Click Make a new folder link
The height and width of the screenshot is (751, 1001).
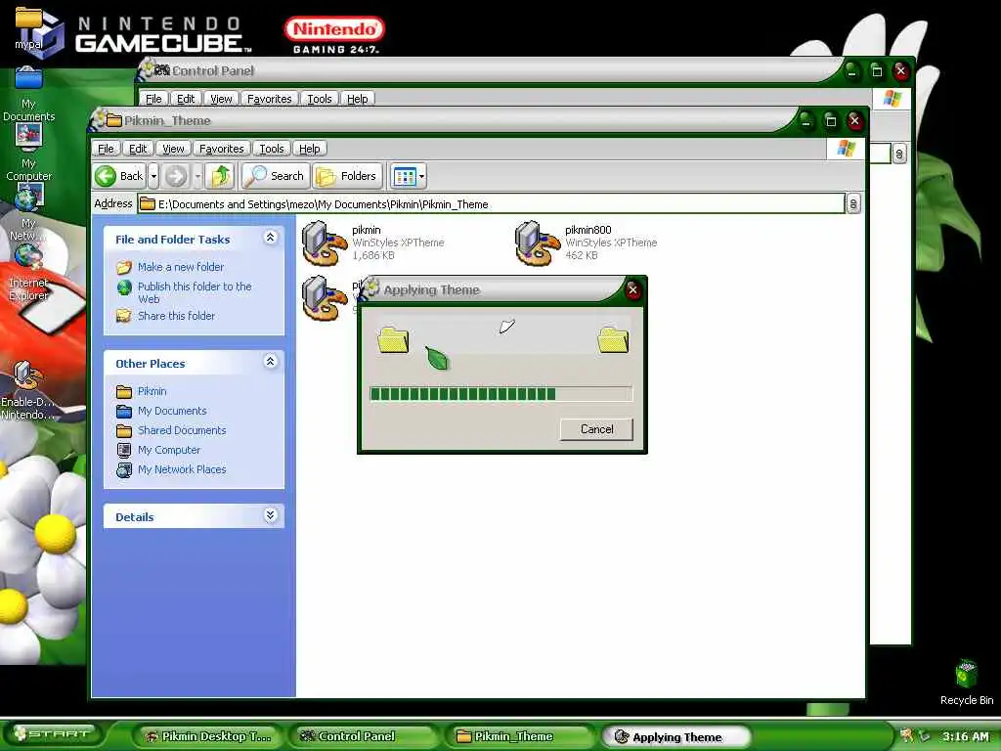click(181, 267)
